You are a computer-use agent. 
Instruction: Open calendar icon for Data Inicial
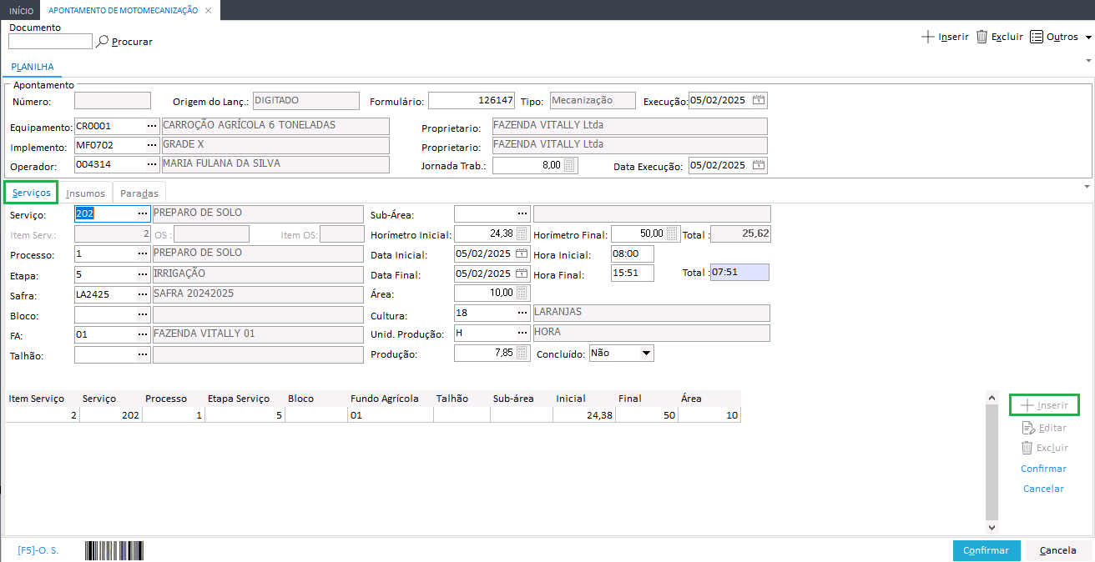tap(522, 254)
